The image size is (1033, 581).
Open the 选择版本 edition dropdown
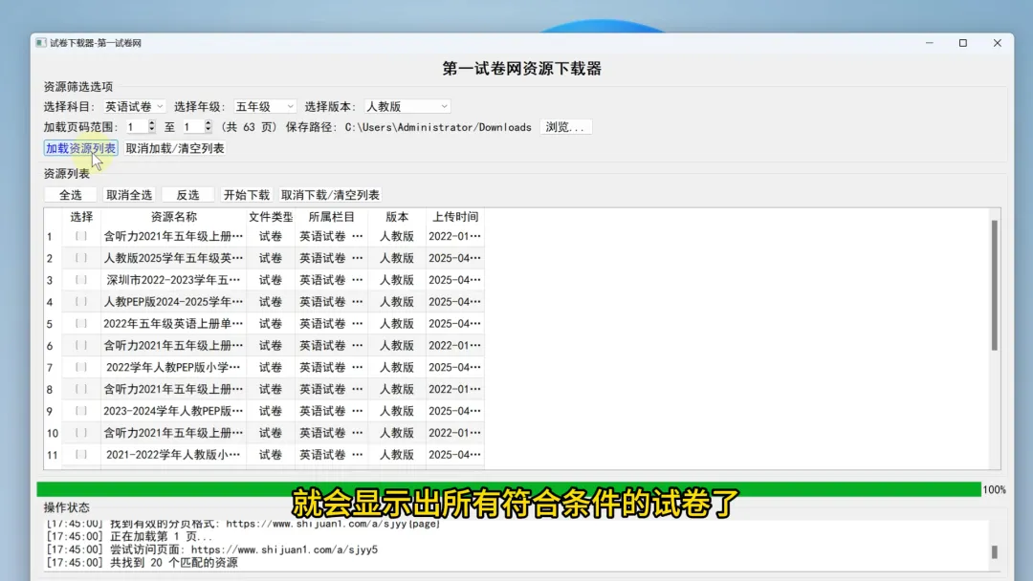click(x=407, y=107)
